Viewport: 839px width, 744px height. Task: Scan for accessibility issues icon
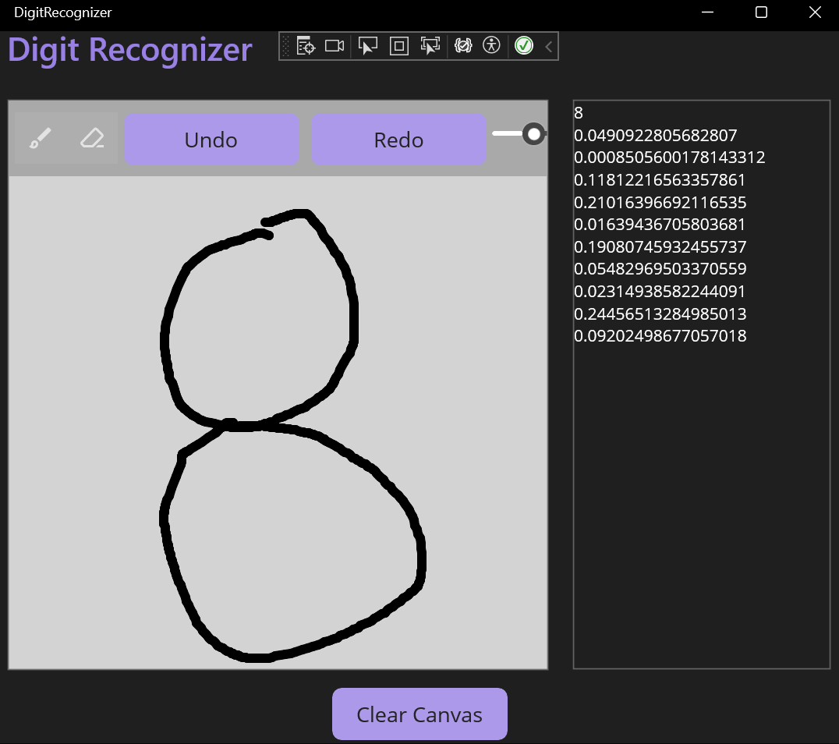(491, 45)
